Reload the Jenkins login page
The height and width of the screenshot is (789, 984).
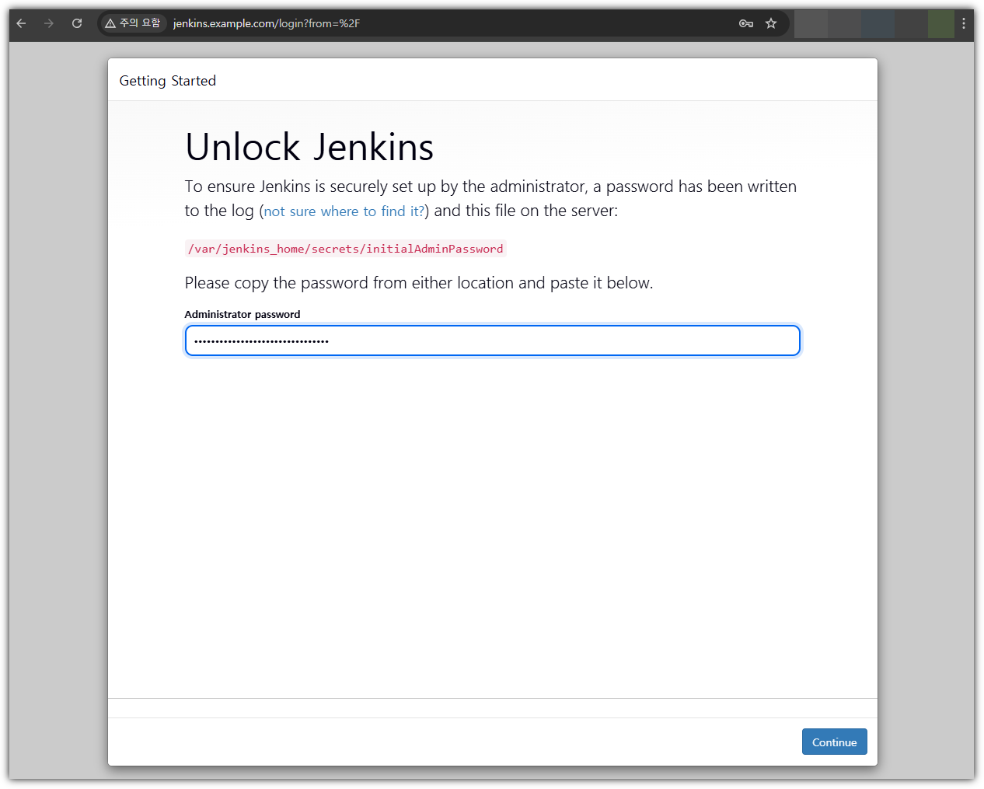point(77,23)
